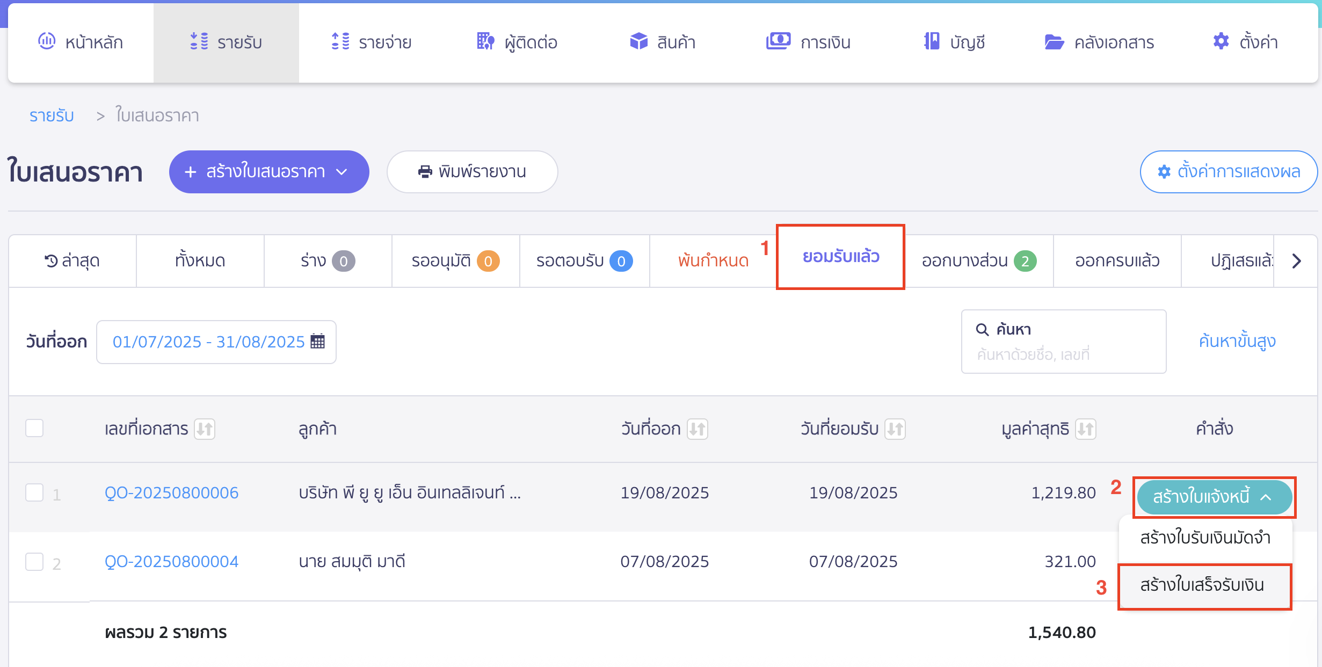Switch to the ล่าสุด tab
The width and height of the screenshot is (1322, 667).
tap(72, 261)
